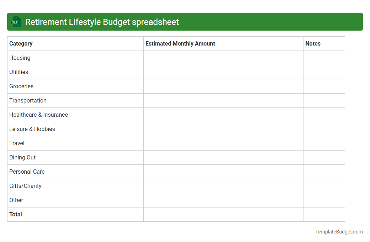The height and width of the screenshot is (242, 370).
Task: Click the XLS file icon in the header
Action: point(16,22)
